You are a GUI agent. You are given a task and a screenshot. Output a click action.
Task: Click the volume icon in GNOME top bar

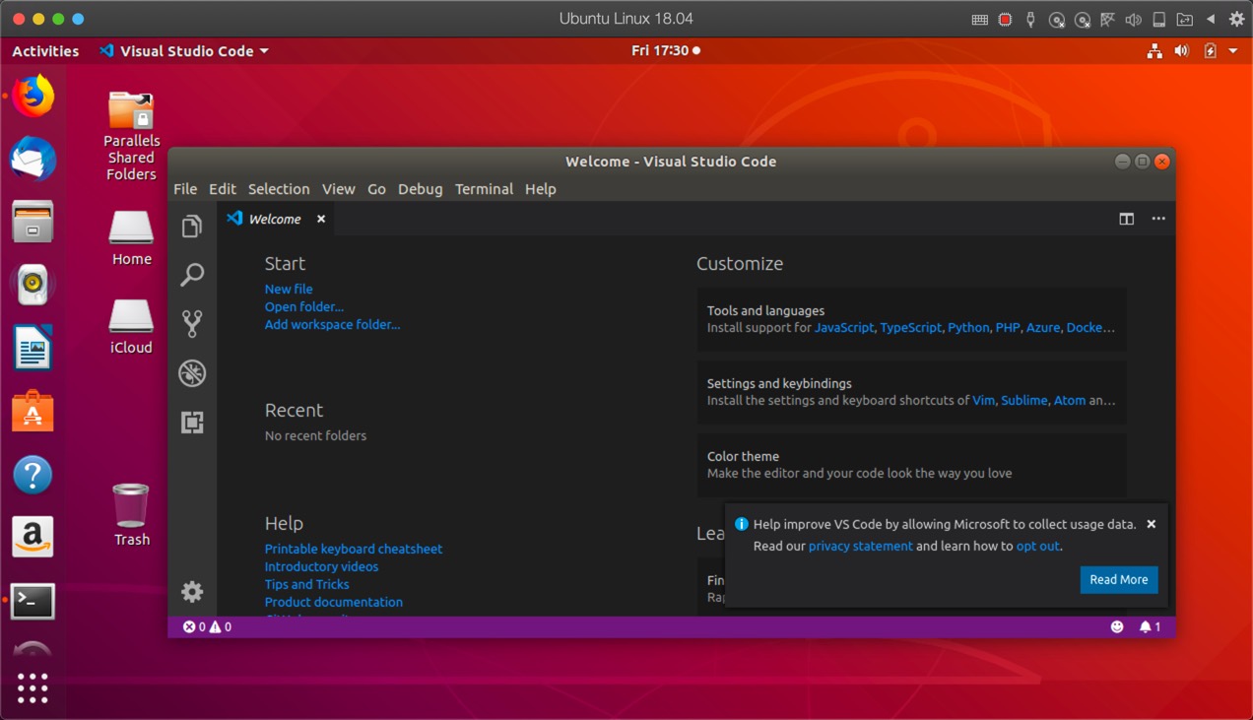tap(1182, 51)
